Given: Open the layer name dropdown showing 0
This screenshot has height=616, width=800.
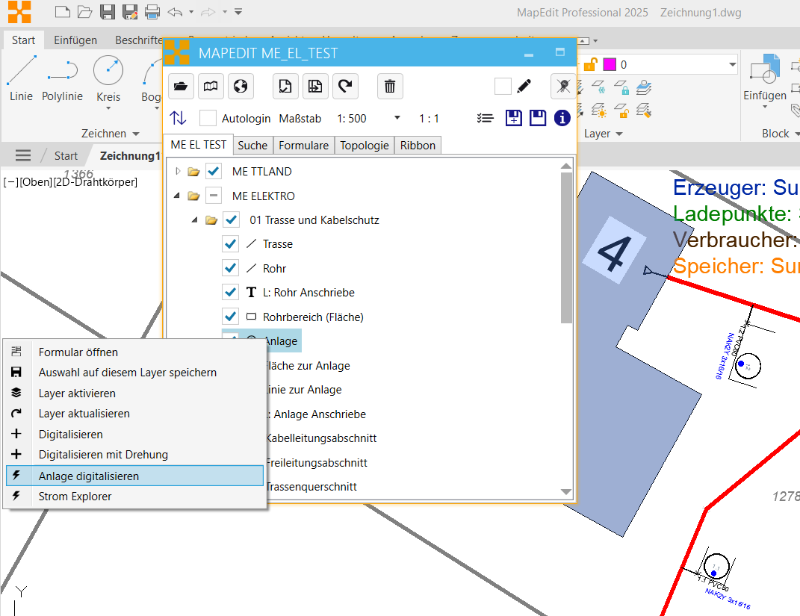Looking at the screenshot, I should tap(733, 64).
